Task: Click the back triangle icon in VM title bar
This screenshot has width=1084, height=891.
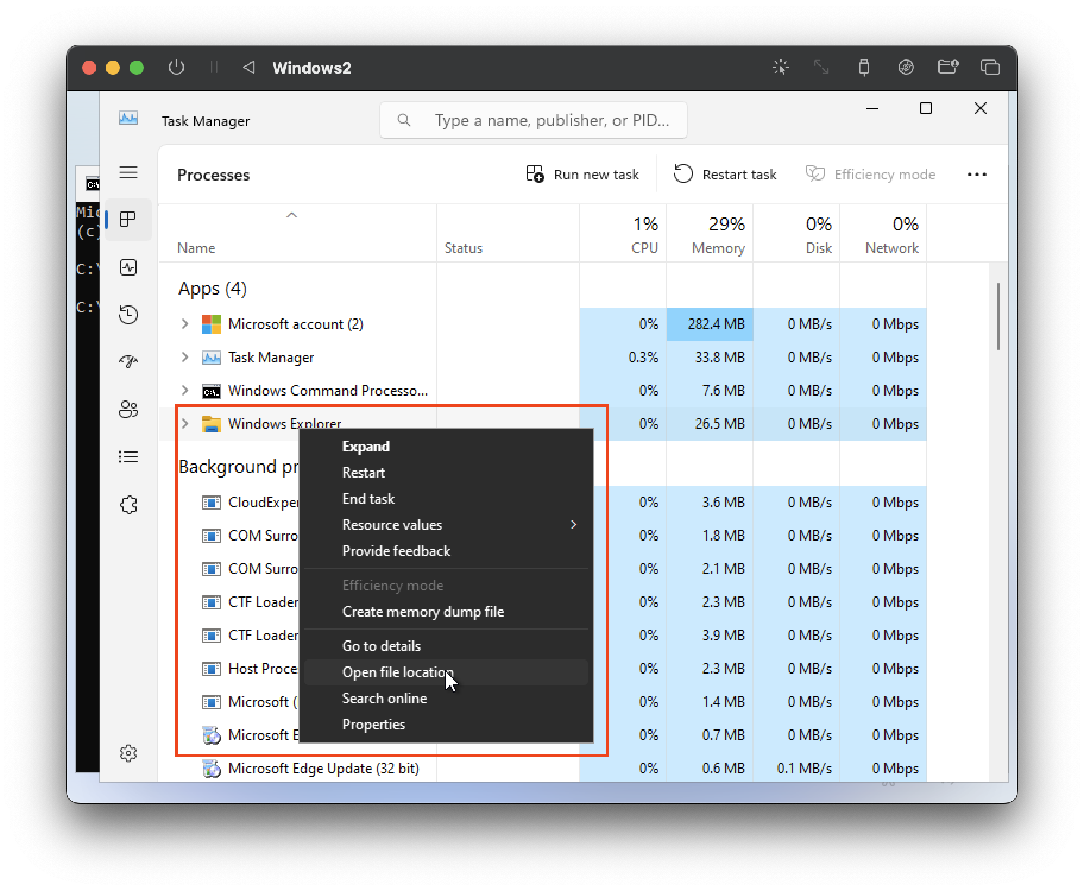Action: tap(249, 67)
